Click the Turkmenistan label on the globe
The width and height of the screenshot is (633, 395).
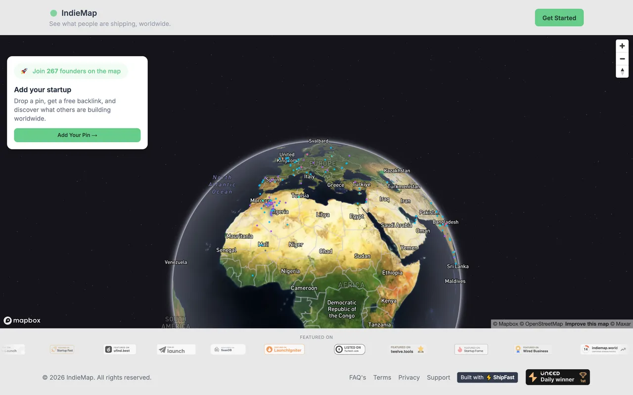point(404,187)
